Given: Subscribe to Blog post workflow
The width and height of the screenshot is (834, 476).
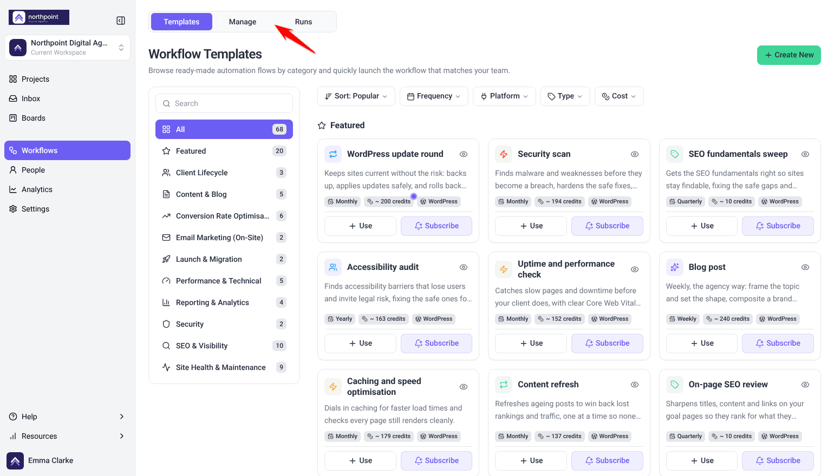Looking at the screenshot, I should click(x=778, y=343).
